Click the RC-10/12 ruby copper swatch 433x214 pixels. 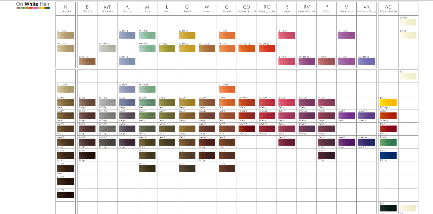[x=267, y=48]
